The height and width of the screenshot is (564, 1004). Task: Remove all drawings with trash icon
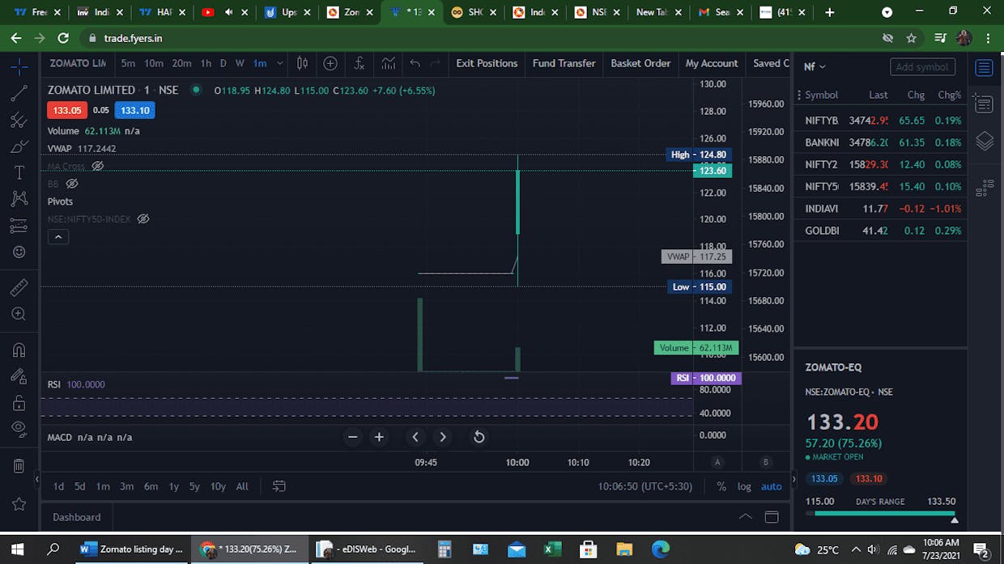pos(19,466)
